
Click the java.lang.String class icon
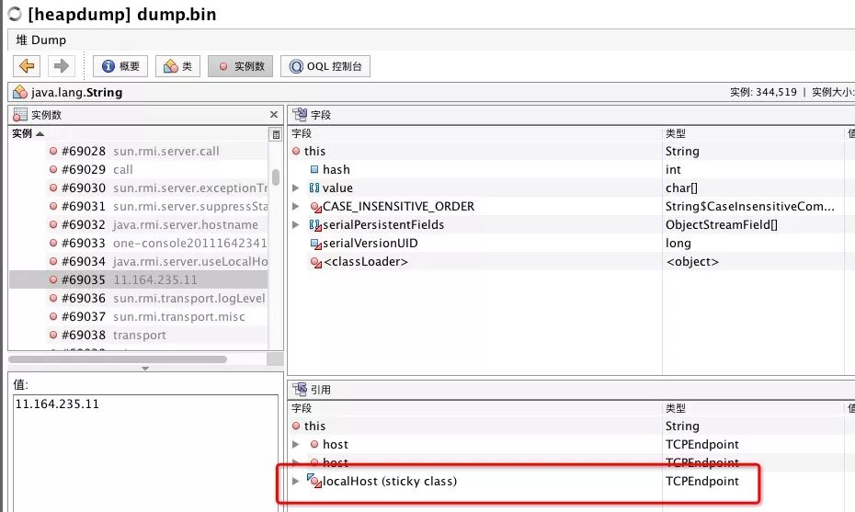[x=20, y=92]
